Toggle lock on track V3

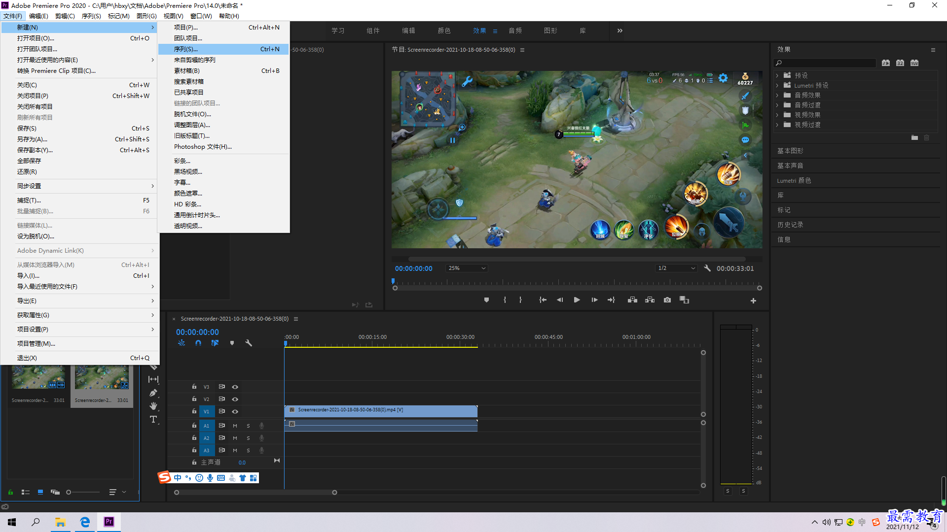pyautogui.click(x=194, y=387)
